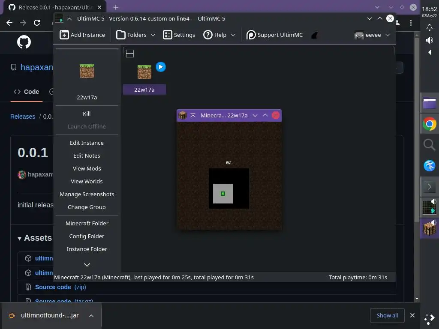Click the Total playtime status text
Screen dimensions: 439x329
point(358,277)
